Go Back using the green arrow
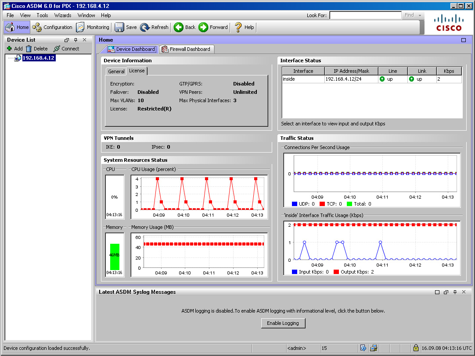The image size is (475, 356). [184, 27]
